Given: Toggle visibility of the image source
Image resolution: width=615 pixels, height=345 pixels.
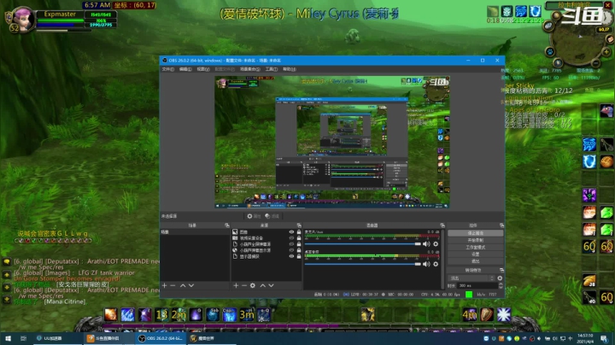Looking at the screenshot, I should [291, 232].
